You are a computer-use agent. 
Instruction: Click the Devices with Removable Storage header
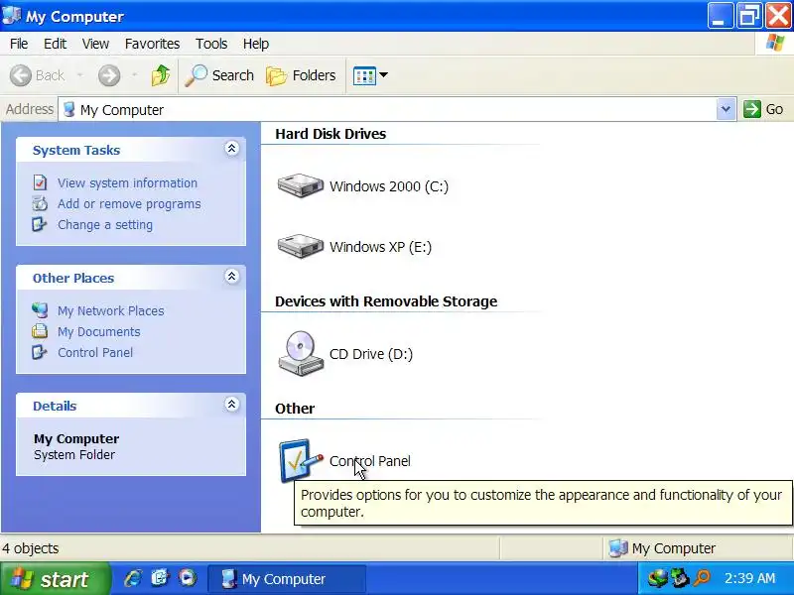click(386, 301)
